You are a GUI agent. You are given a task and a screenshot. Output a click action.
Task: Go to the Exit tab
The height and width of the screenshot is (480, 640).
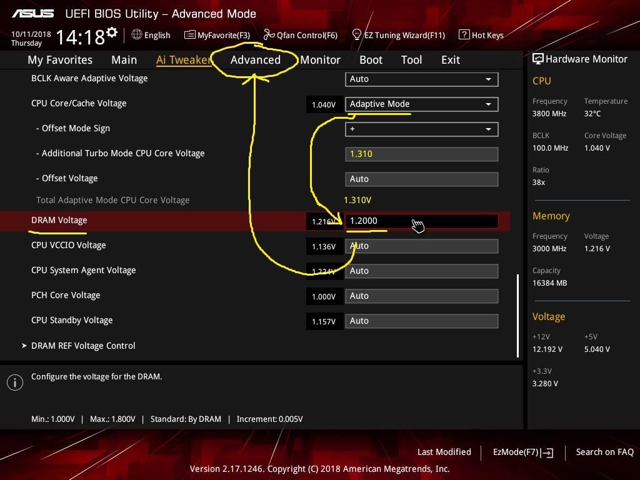[x=451, y=60]
